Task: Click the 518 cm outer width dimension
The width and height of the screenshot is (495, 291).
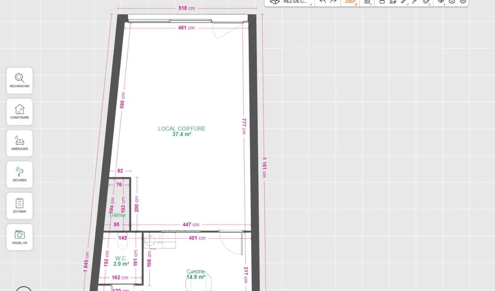Action: point(187,8)
